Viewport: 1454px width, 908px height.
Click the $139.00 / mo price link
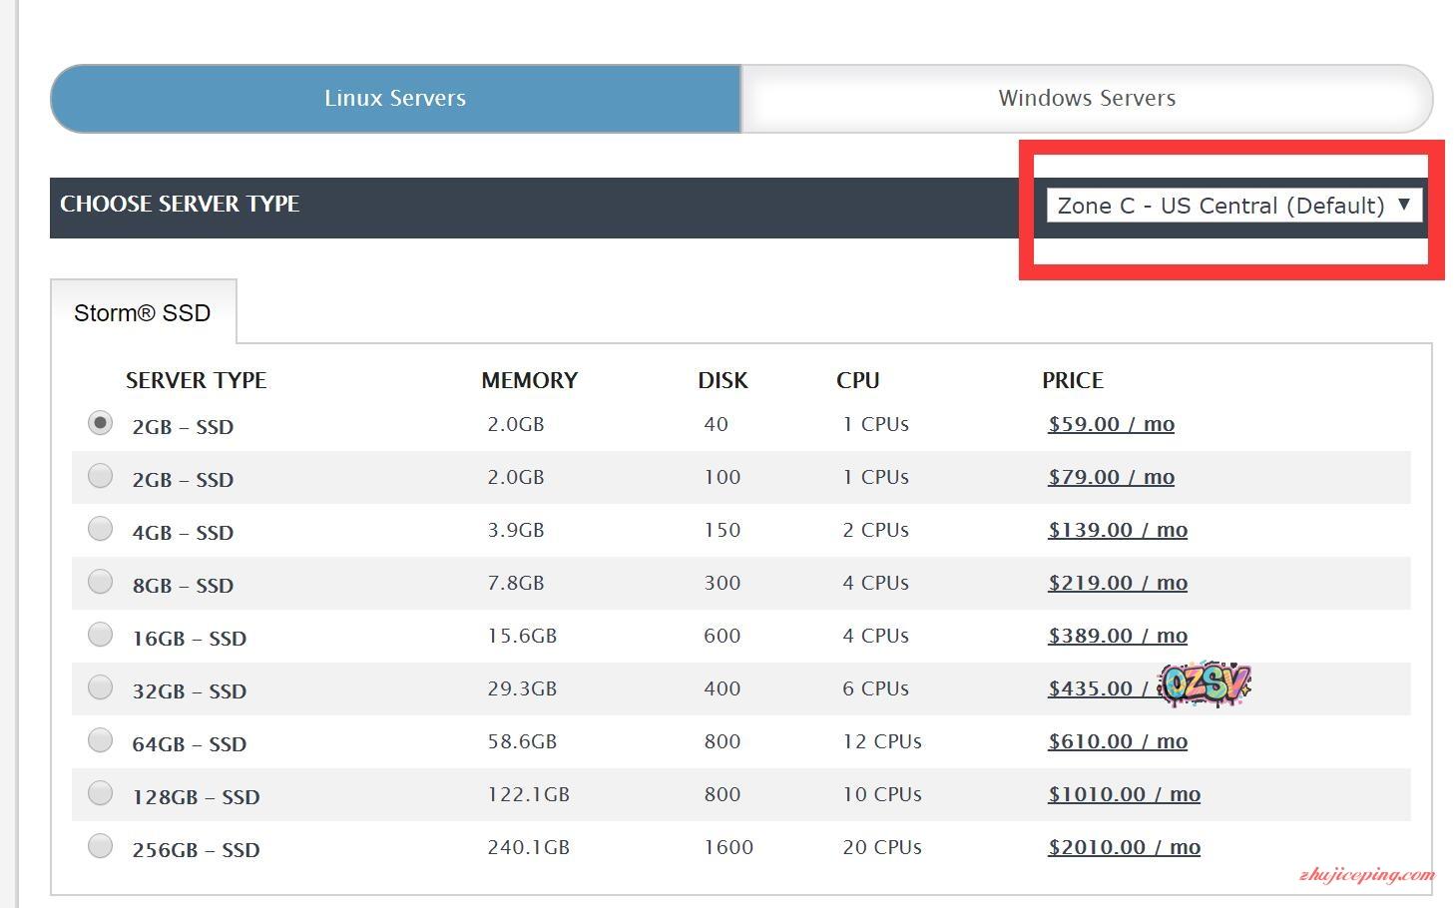click(x=1117, y=530)
